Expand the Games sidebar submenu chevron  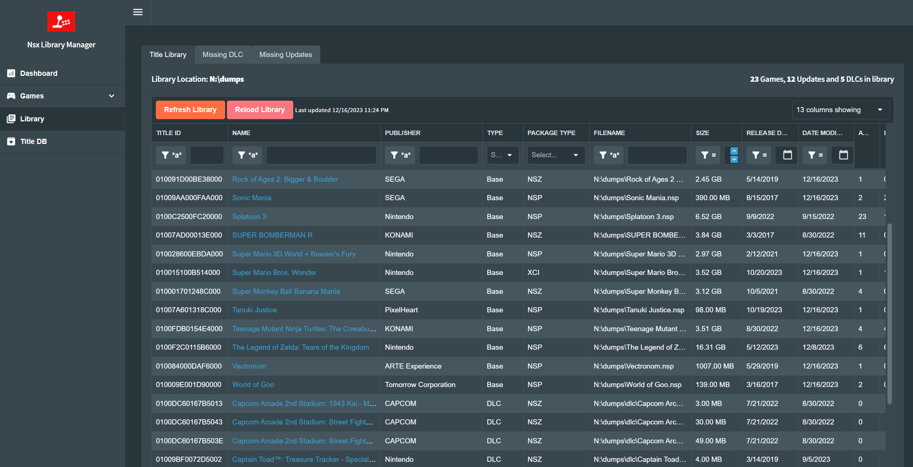click(111, 96)
